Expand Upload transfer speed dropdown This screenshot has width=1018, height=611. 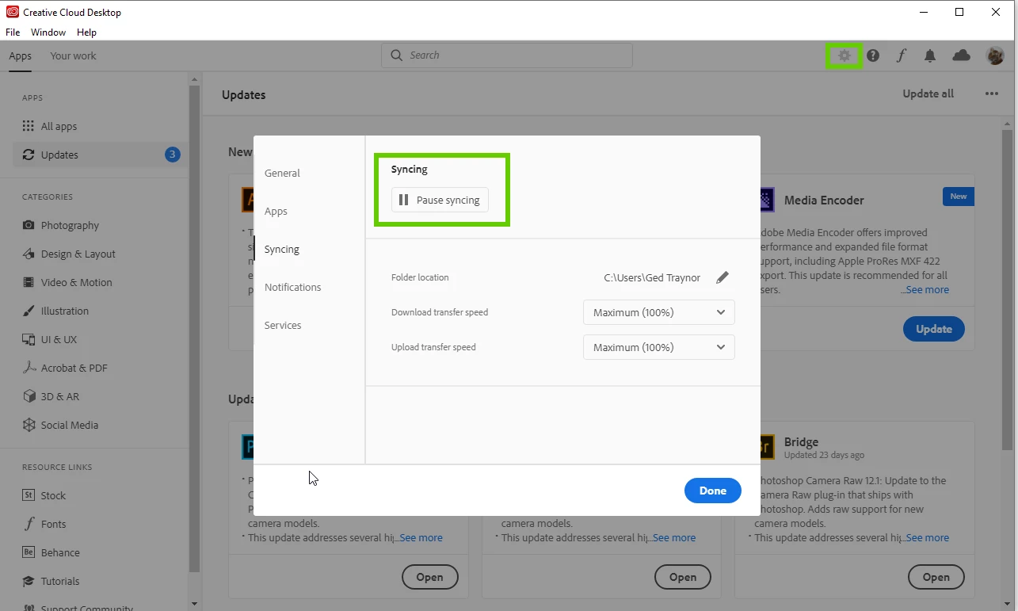[x=659, y=347]
